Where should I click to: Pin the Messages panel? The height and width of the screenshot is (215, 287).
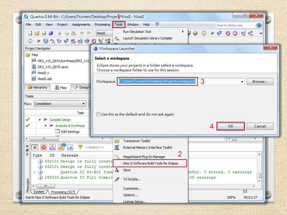click(27, 154)
